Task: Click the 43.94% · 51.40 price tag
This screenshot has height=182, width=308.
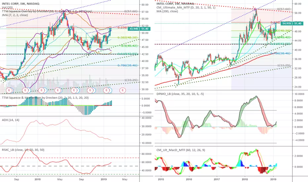Action: pyautogui.click(x=139, y=29)
